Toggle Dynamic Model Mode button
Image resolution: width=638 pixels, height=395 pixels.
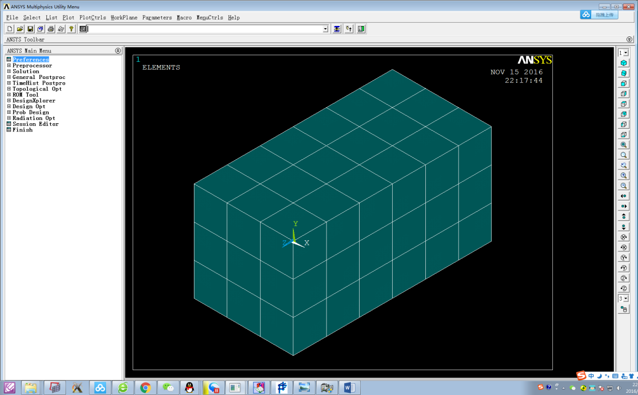pos(624,309)
